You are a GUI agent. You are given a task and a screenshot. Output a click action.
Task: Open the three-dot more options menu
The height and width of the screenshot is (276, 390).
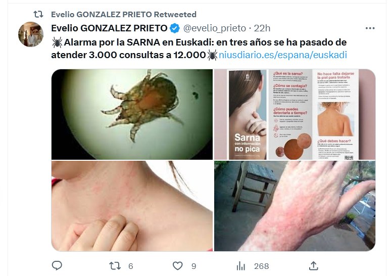coord(370,28)
